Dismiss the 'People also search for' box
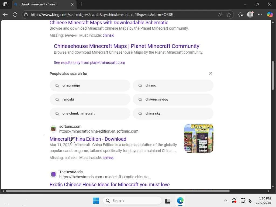 point(211,73)
